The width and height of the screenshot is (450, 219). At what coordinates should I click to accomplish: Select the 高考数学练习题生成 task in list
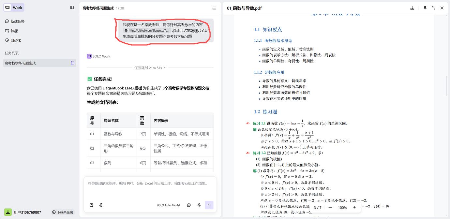(x=39, y=63)
